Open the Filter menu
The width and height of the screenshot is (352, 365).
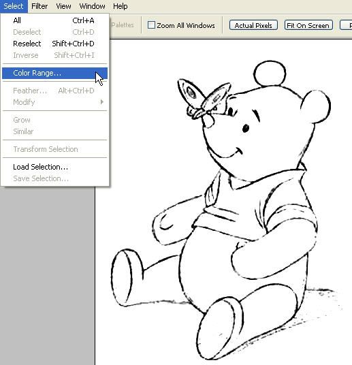[x=39, y=6]
